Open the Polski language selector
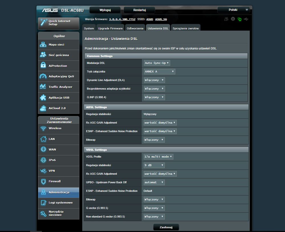Screen dimensions: 285x232 coord(233,10)
